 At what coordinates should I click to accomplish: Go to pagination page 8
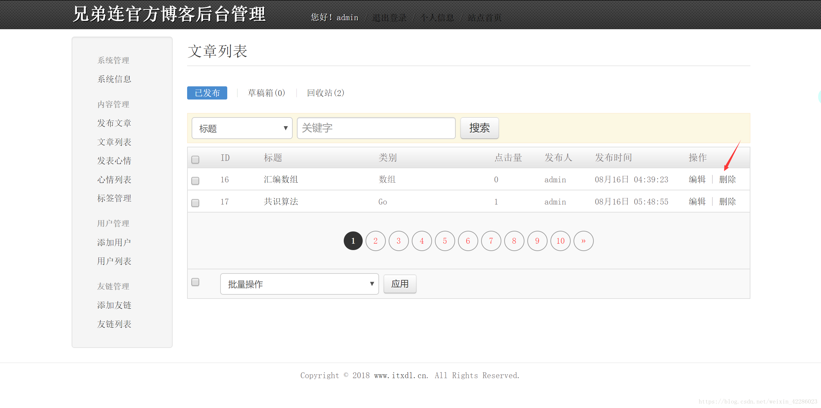coord(514,241)
